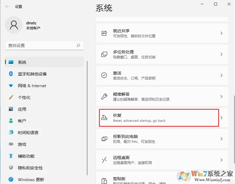Screen dimensions: 235x184
Task: Switch to 时间和语言 category
Action: coord(44,132)
